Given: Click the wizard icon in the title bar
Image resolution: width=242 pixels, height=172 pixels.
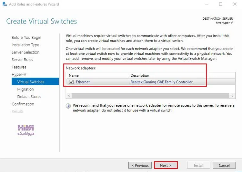Looking at the screenshot, I should click(5, 4).
